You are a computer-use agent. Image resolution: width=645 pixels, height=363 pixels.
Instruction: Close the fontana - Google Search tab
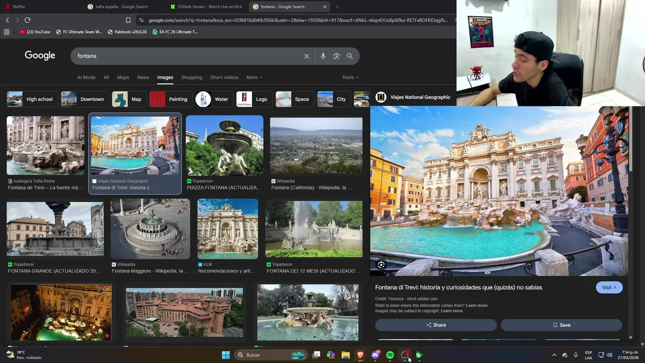coord(325,7)
